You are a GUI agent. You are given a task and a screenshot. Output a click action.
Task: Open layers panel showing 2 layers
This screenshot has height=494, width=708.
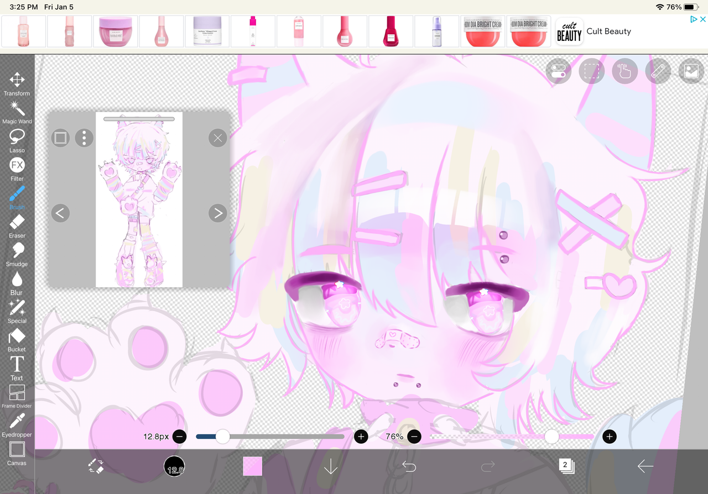coord(566,466)
